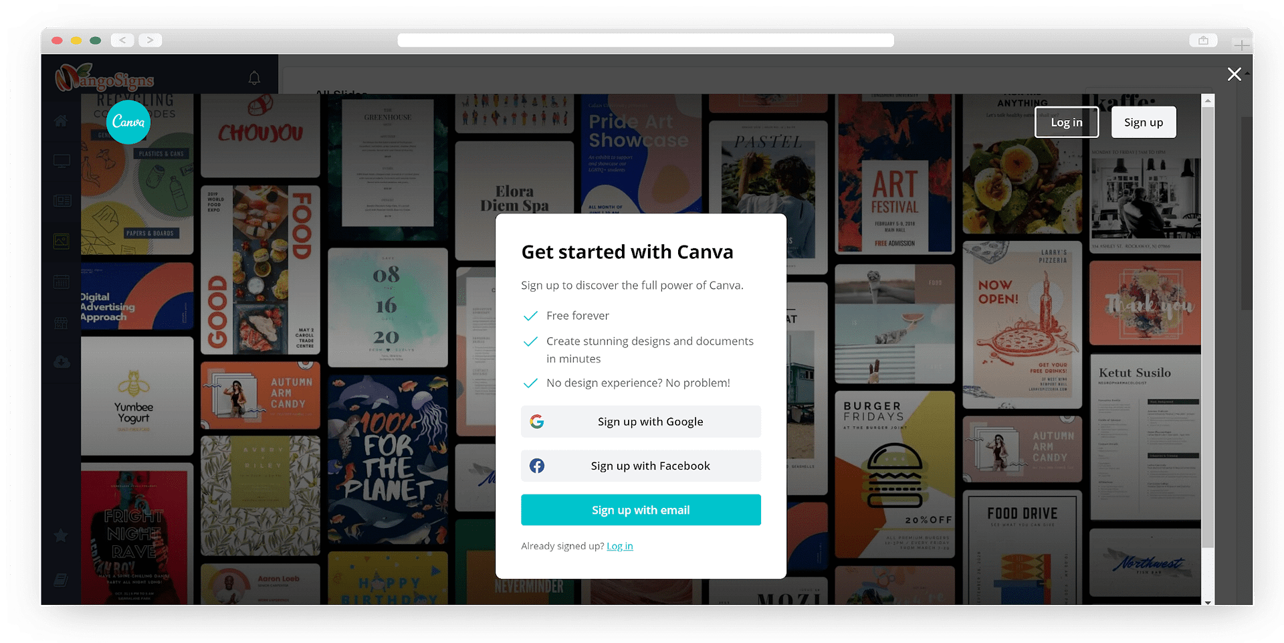1284x643 pixels.
Task: Select the Home icon in the sidebar
Action: 61,121
